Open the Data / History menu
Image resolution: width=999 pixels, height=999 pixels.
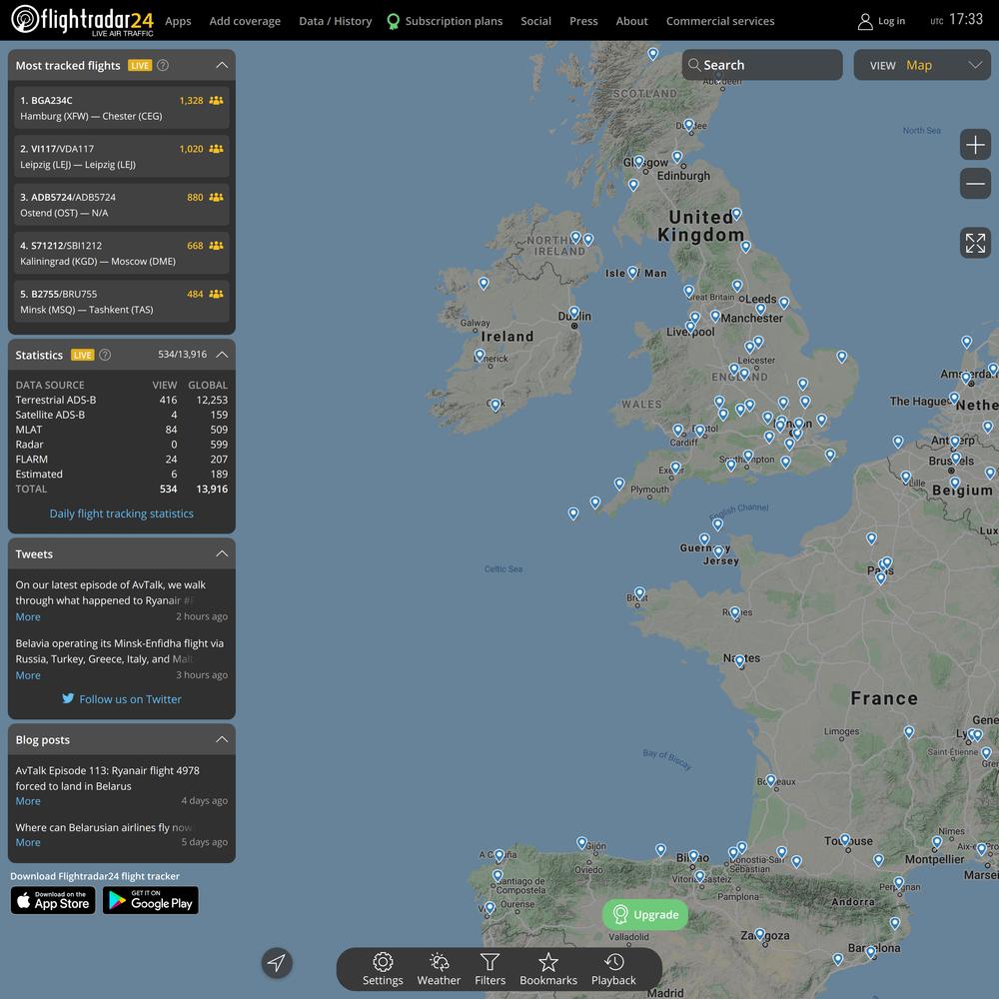pos(335,21)
